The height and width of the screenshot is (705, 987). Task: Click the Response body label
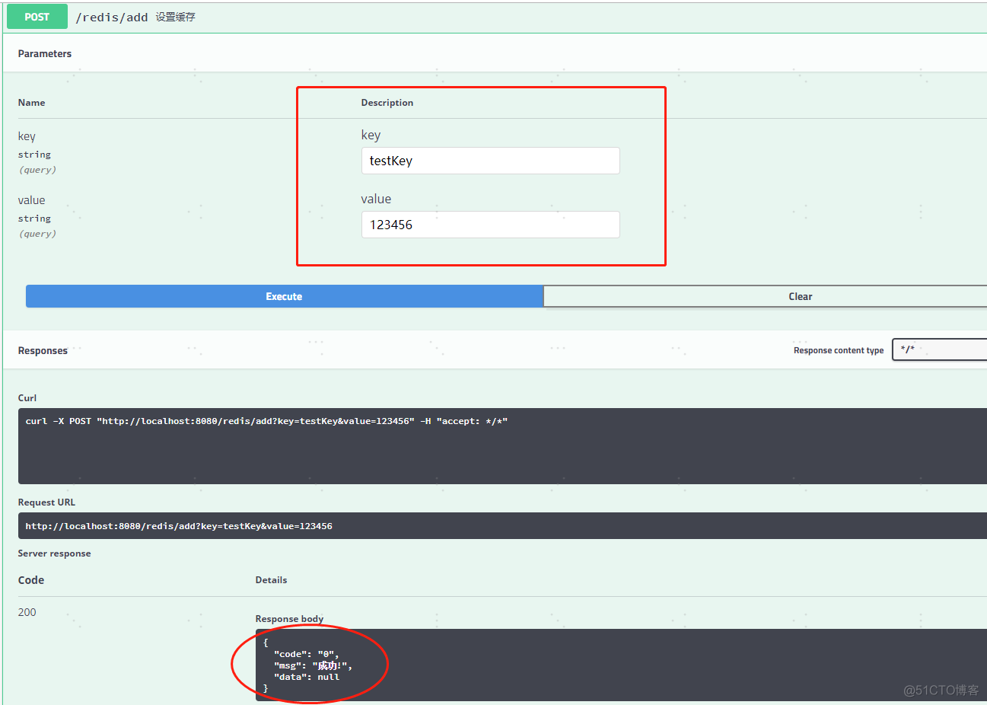click(289, 619)
